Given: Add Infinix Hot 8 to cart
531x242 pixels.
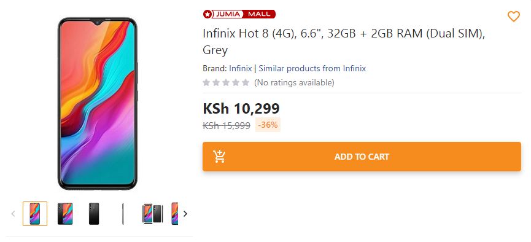Looking at the screenshot, I should coord(362,157).
